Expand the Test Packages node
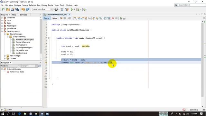Image resolution: width=206 pixels, height=116 pixels. point(5,56)
